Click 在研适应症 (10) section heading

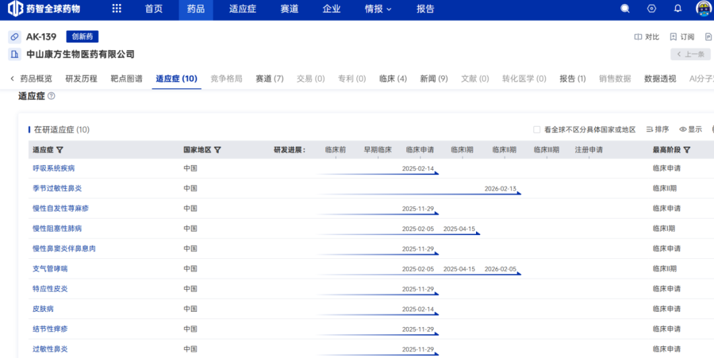(62, 129)
